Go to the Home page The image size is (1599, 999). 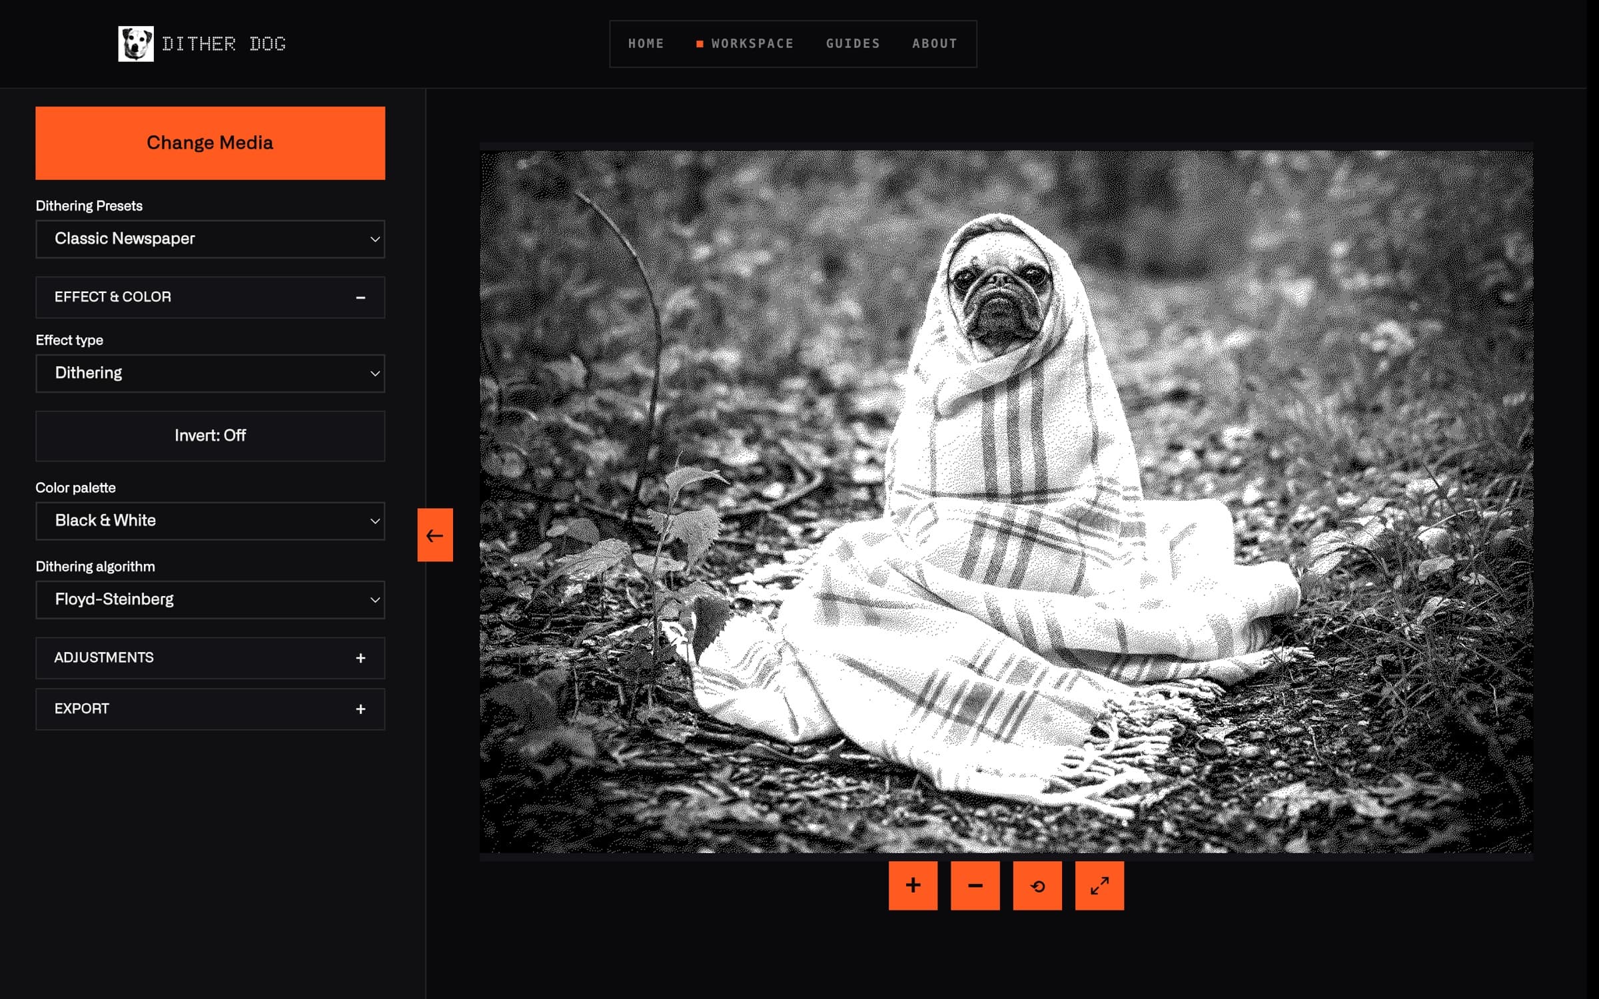646,44
